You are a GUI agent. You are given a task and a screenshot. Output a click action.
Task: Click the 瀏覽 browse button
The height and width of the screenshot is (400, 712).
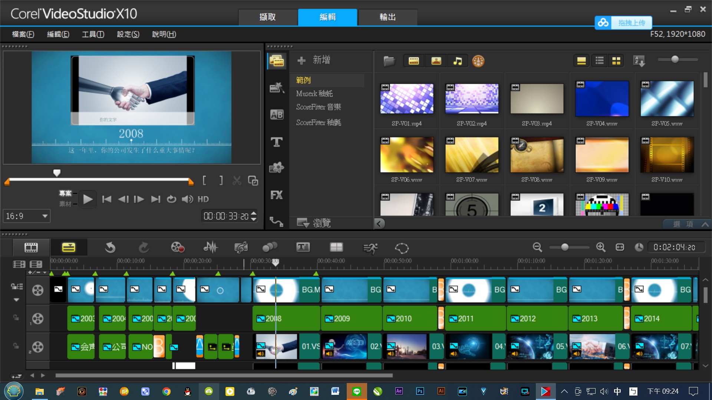point(314,223)
